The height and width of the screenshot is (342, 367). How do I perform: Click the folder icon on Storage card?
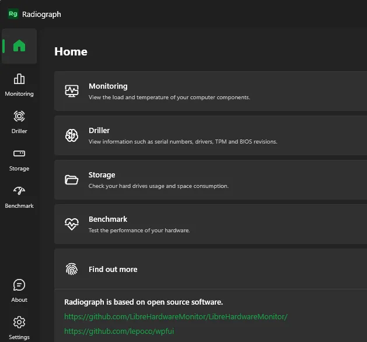72,180
